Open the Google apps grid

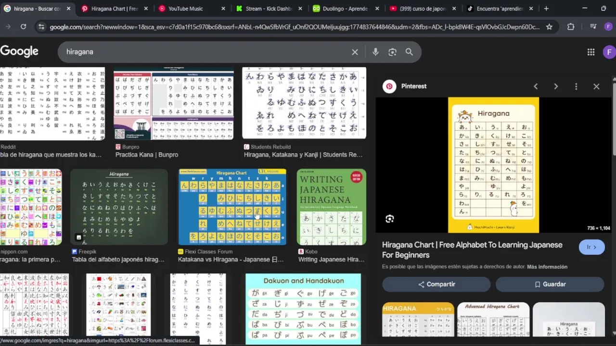point(591,52)
